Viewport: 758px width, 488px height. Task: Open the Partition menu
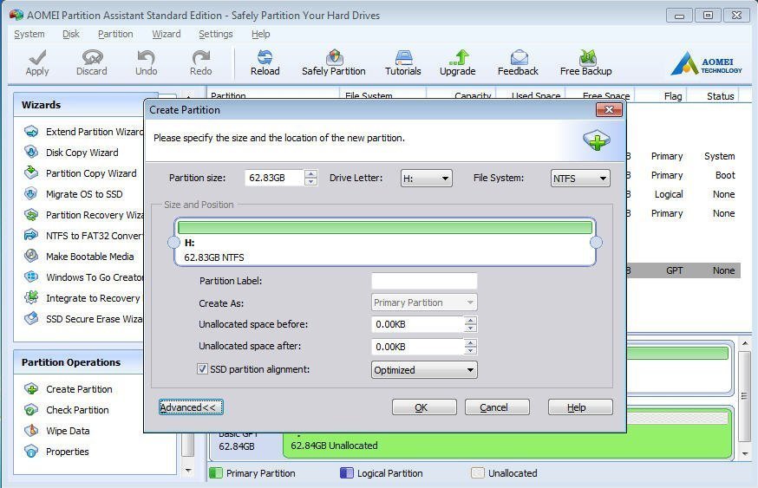pyautogui.click(x=115, y=34)
